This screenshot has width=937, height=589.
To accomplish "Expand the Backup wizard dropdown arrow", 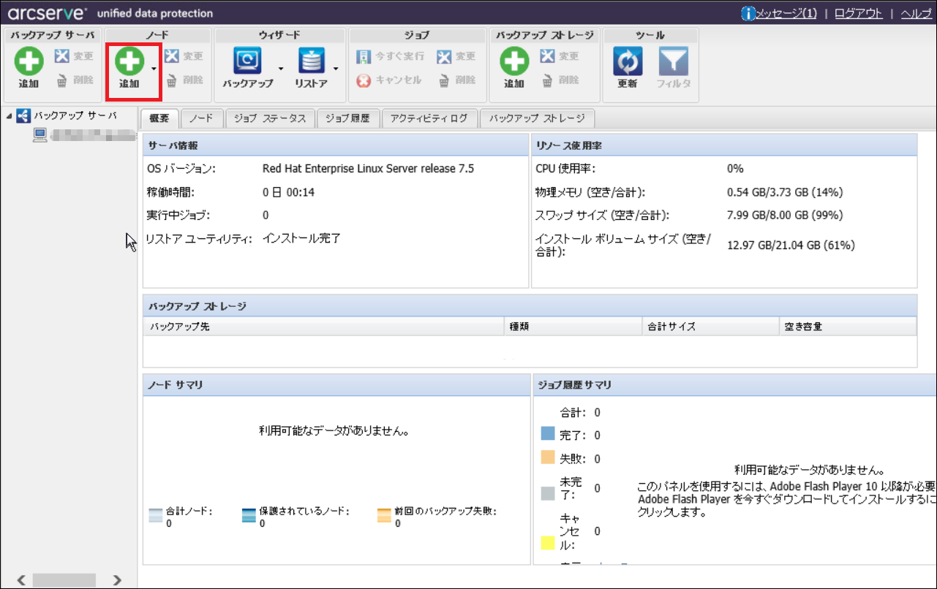I will pyautogui.click(x=280, y=69).
